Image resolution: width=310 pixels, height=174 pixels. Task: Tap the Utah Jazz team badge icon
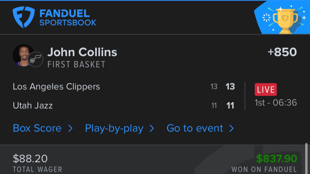[x=35, y=60]
